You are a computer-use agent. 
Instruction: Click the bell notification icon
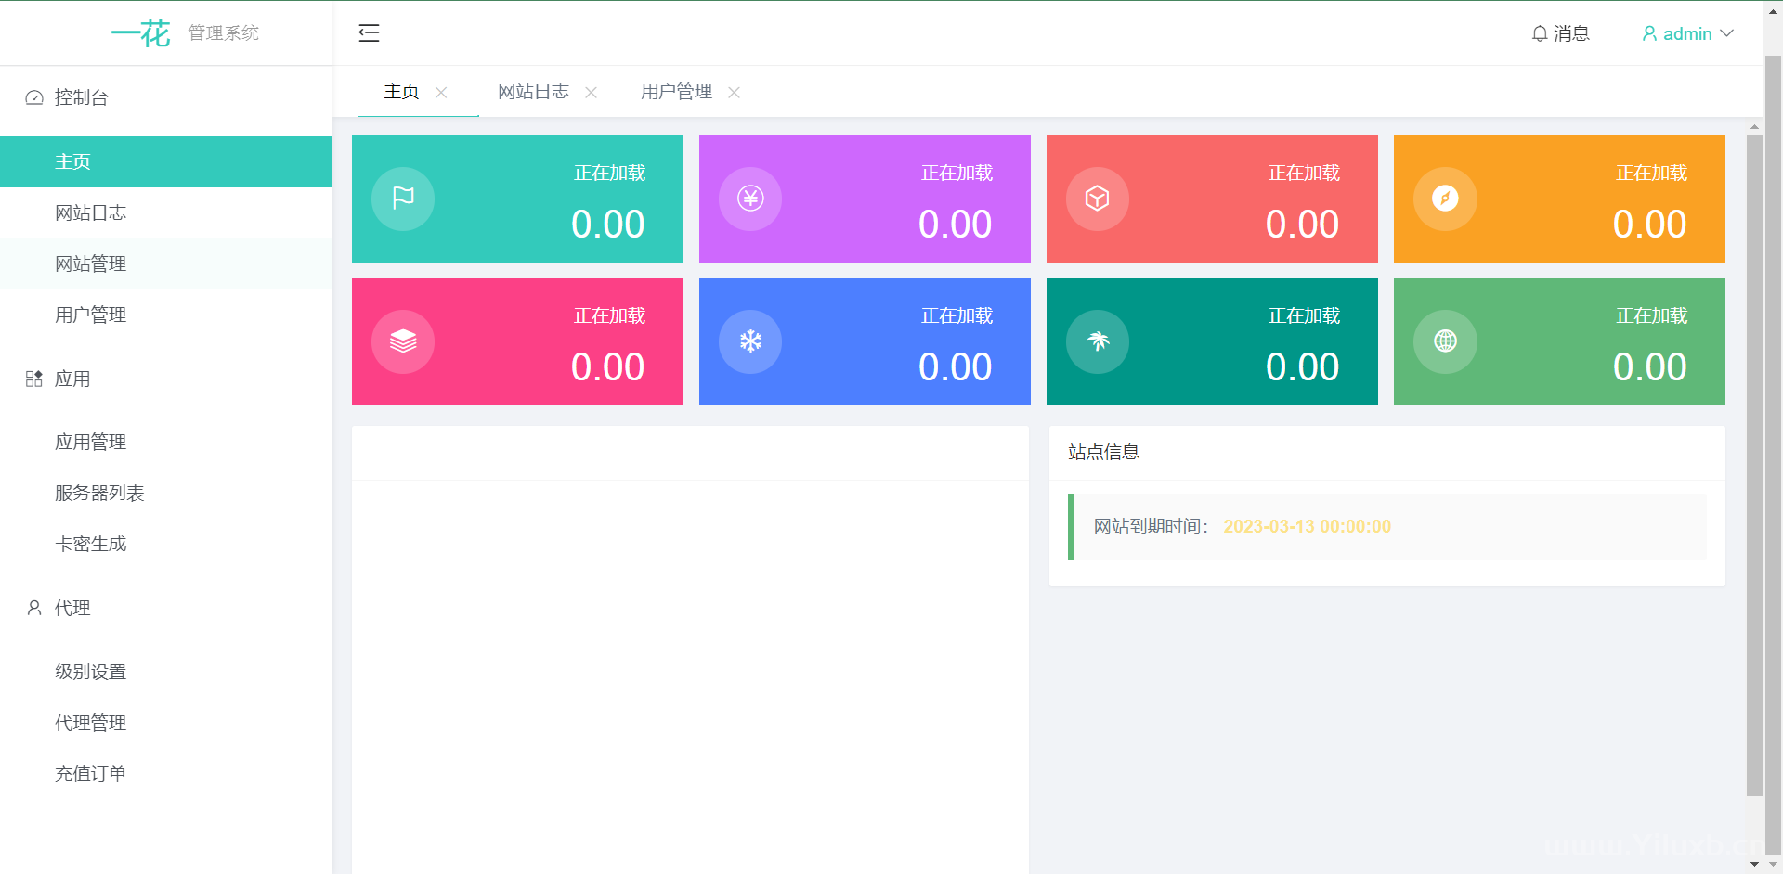tap(1540, 33)
